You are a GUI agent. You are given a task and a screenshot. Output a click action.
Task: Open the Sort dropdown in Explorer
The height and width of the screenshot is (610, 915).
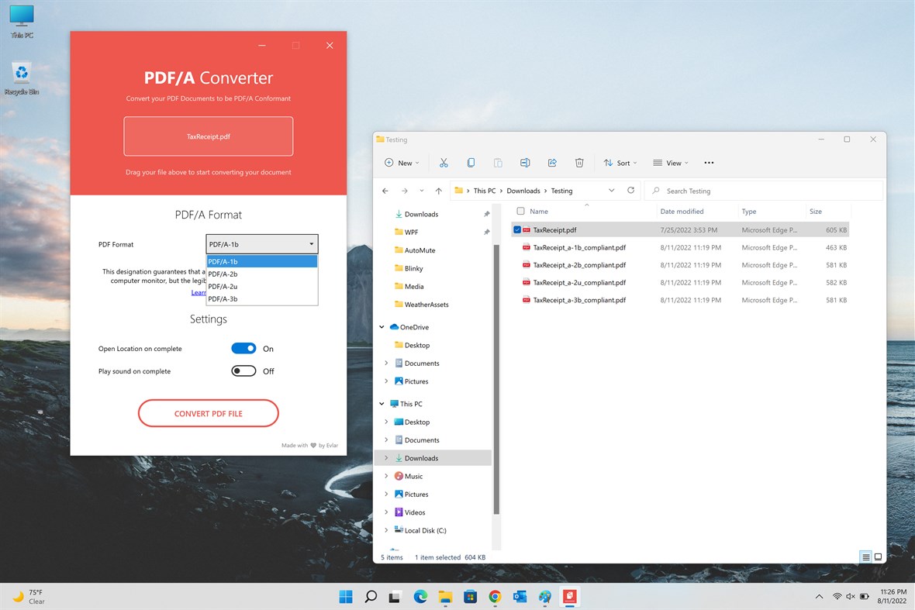620,163
